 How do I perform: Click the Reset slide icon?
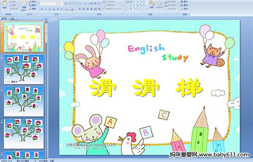[x=30, y=5]
